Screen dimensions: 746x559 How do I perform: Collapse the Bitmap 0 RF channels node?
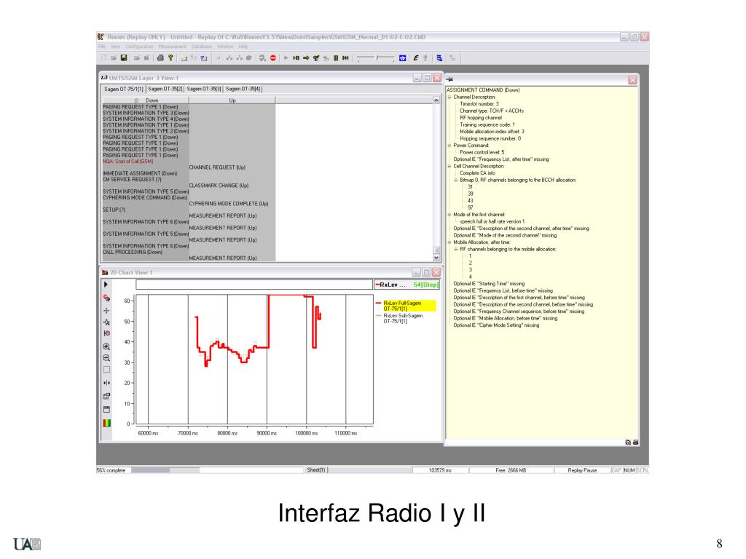pyautogui.click(x=456, y=181)
